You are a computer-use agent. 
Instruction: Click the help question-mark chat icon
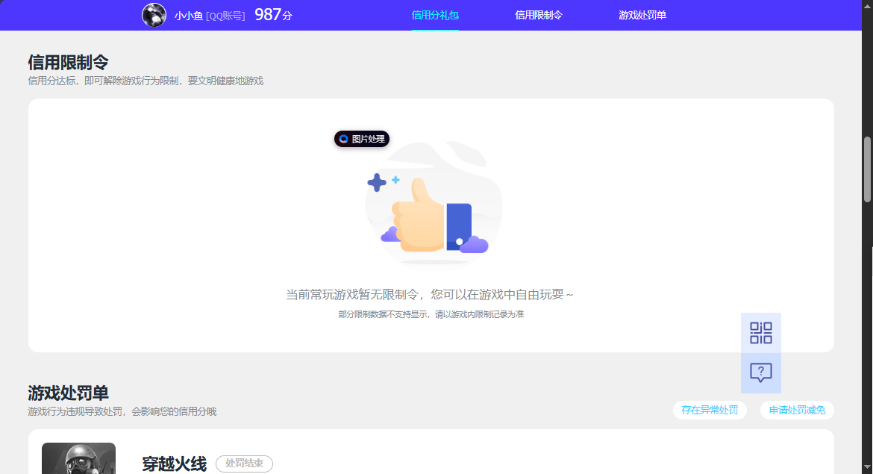pyautogui.click(x=760, y=372)
